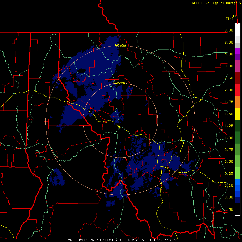Pick the white swatch at legend top
The height and width of the screenshot is (242, 242).
click(237, 30)
